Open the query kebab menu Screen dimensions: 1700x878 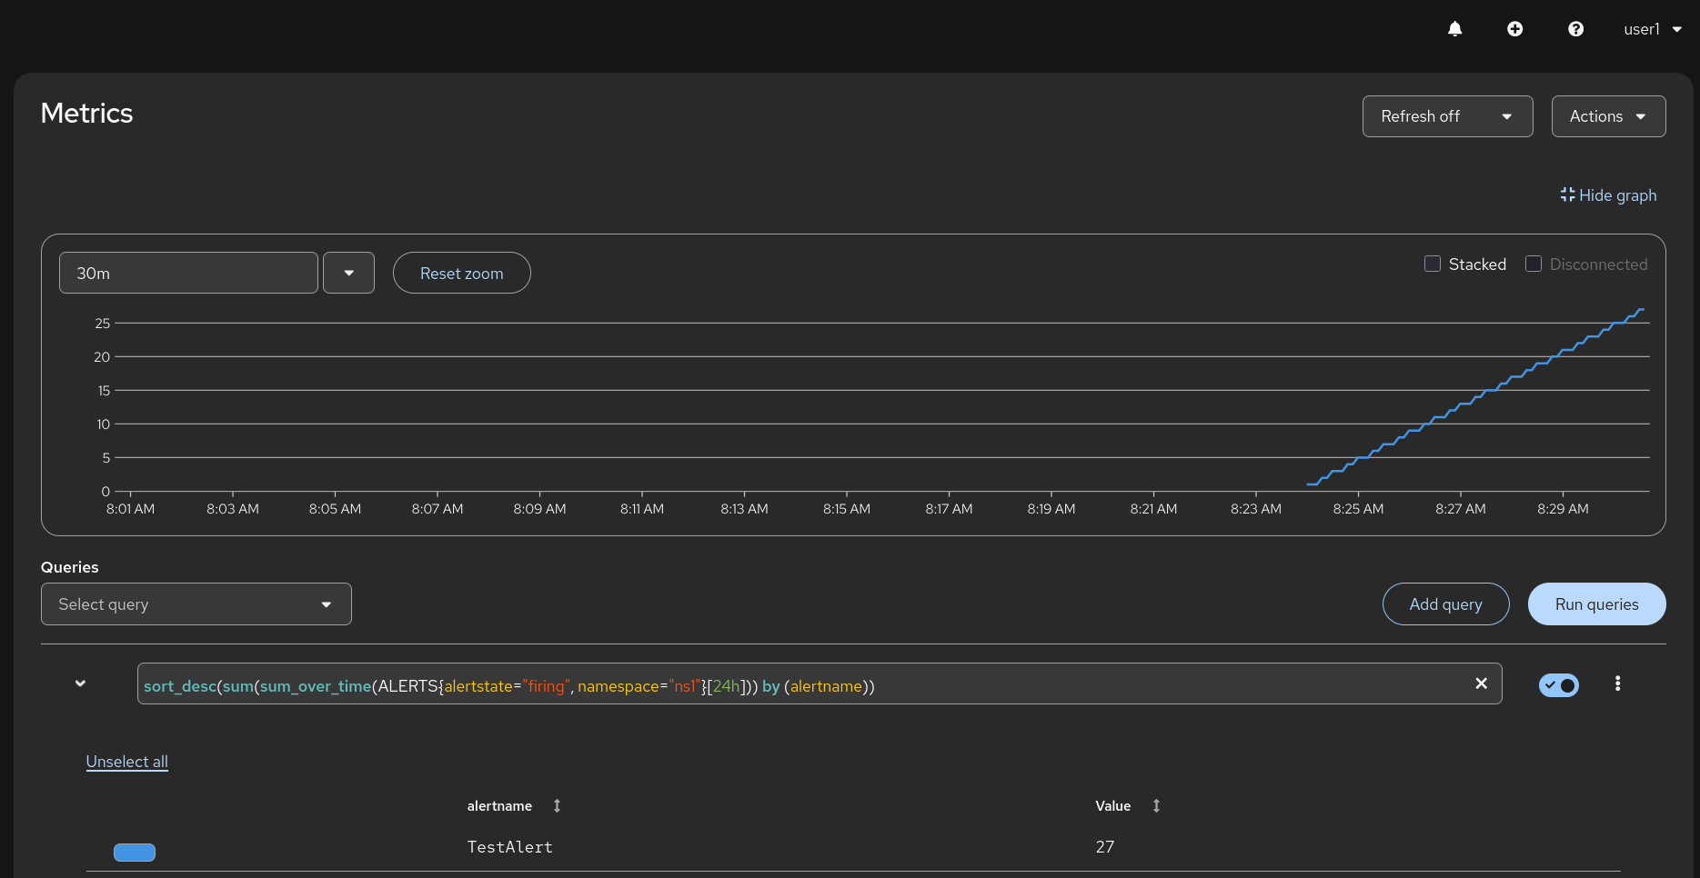[x=1617, y=683]
